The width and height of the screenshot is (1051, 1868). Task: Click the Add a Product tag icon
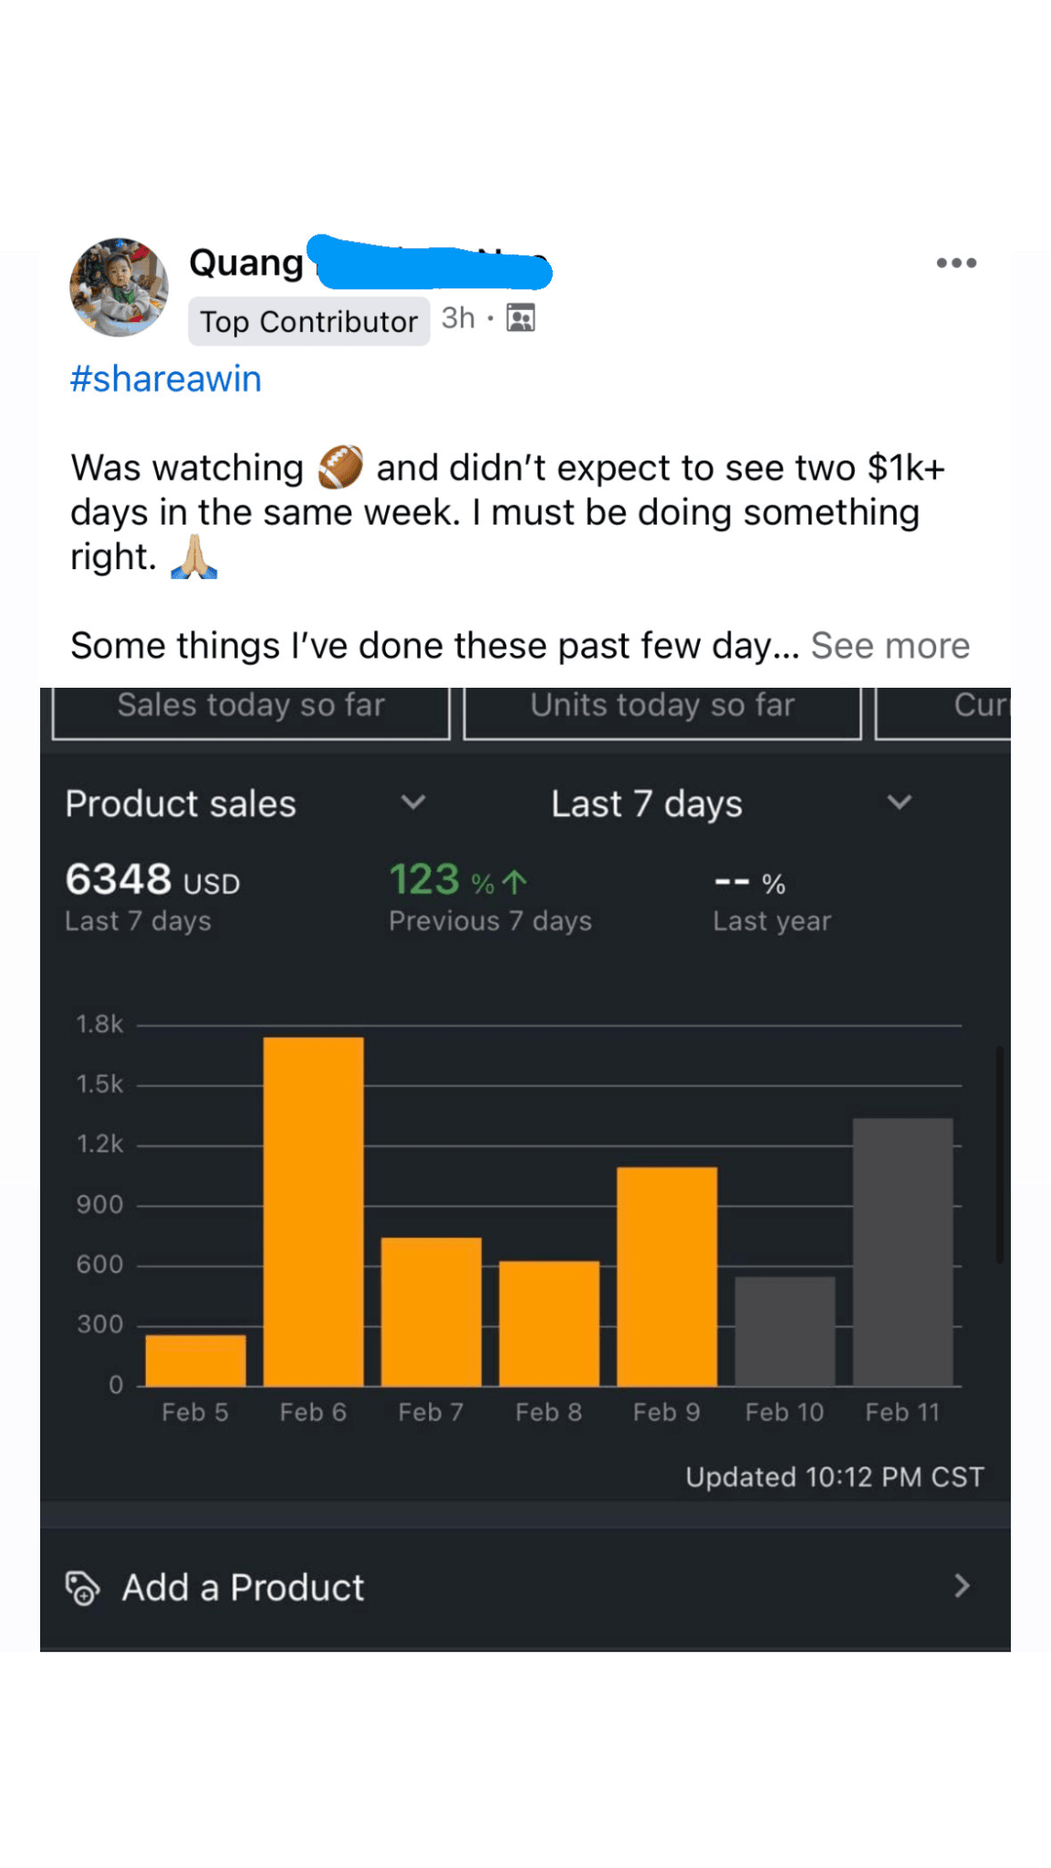click(x=82, y=1588)
